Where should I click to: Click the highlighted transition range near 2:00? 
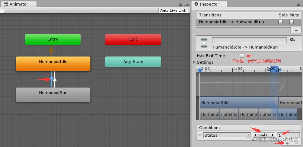tap(274, 69)
